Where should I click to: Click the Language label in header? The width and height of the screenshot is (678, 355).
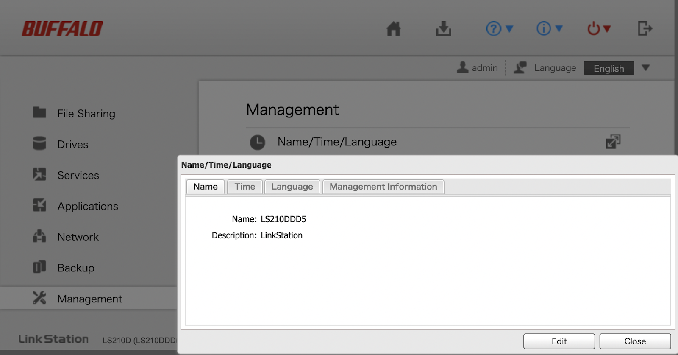[555, 68]
